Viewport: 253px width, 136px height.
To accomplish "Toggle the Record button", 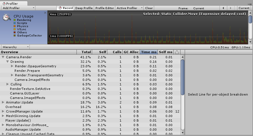I will pyautogui.click(x=65, y=8).
